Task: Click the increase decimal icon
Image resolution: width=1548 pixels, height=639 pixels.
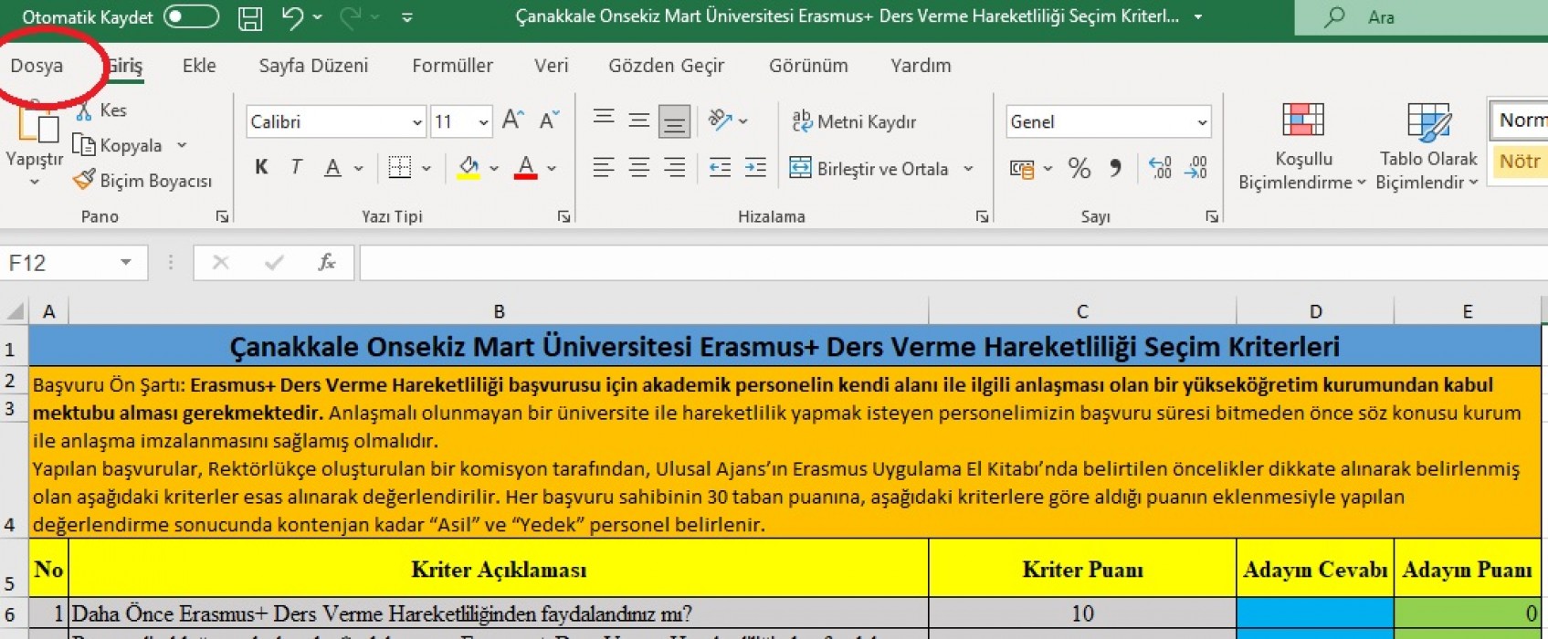Action: pos(1160,168)
